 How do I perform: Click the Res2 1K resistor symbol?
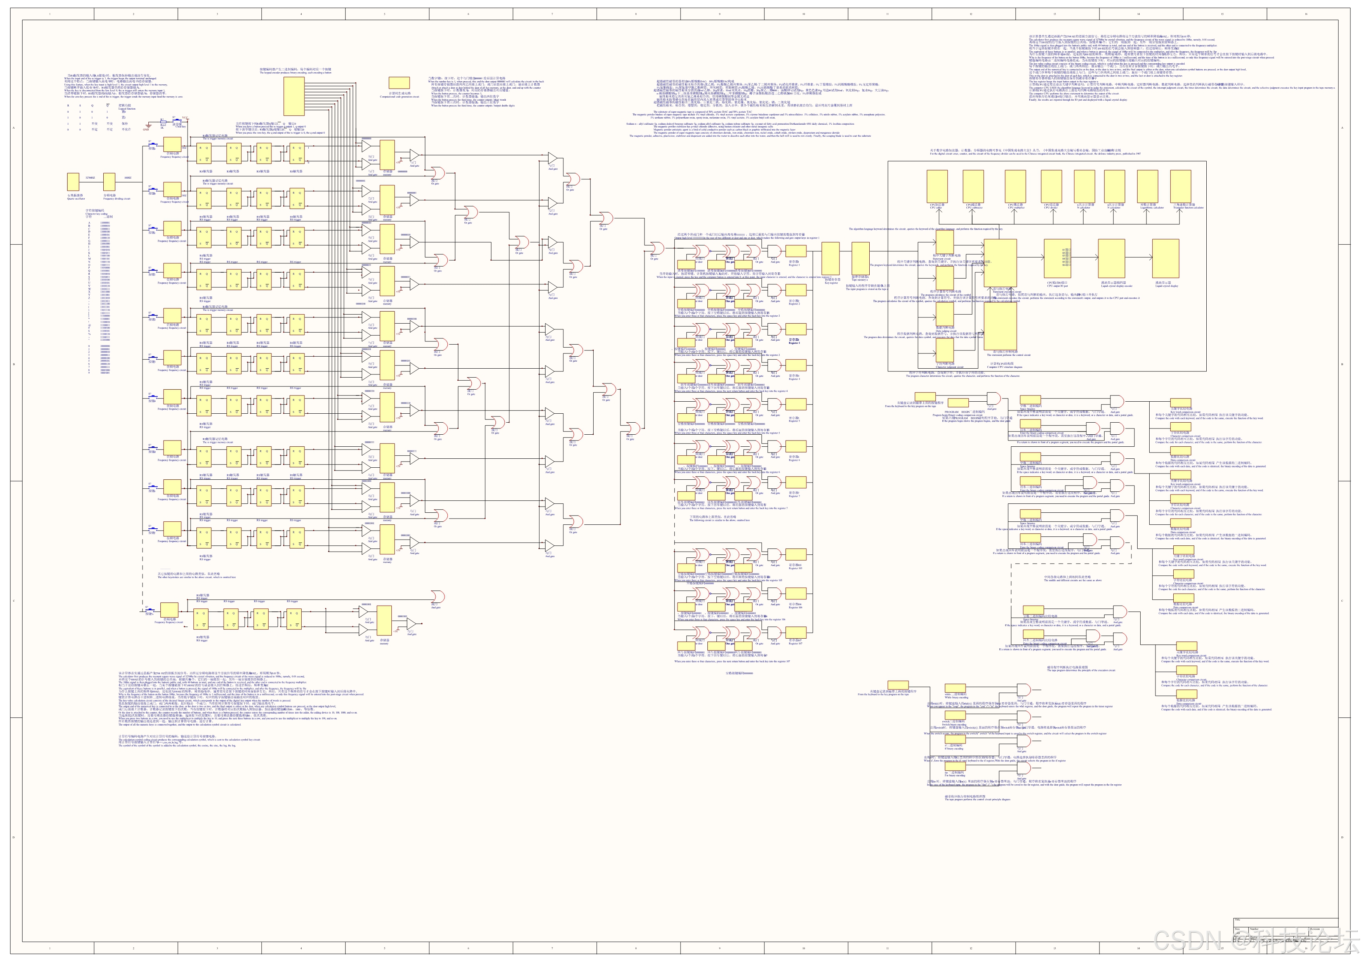click(x=163, y=122)
